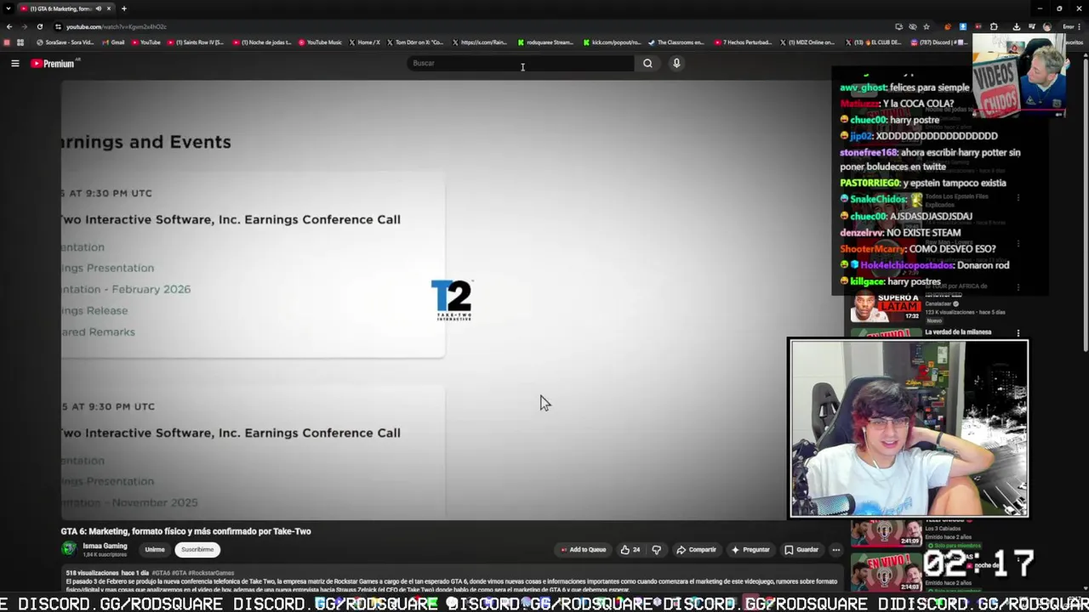Open 7 Hechos Perturbadores bookmark
The height and width of the screenshot is (612, 1089).
point(743,42)
